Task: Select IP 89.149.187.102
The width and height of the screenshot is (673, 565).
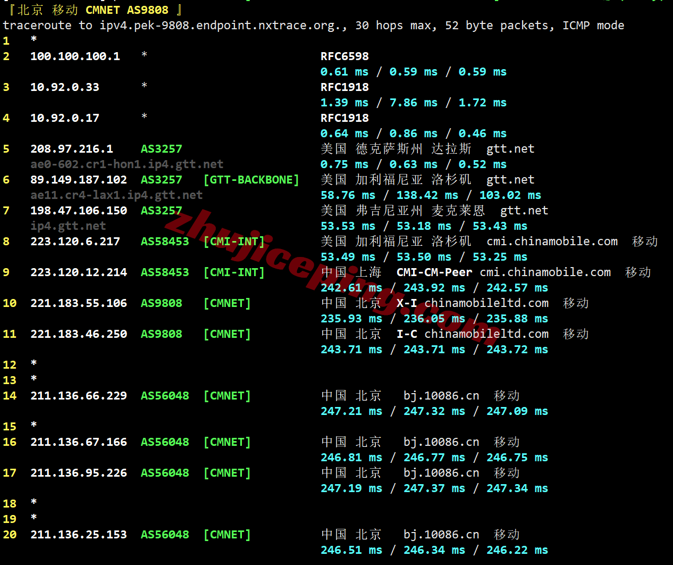Action: click(x=79, y=180)
